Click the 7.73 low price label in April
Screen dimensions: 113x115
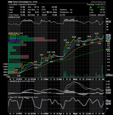[x=68, y=48]
